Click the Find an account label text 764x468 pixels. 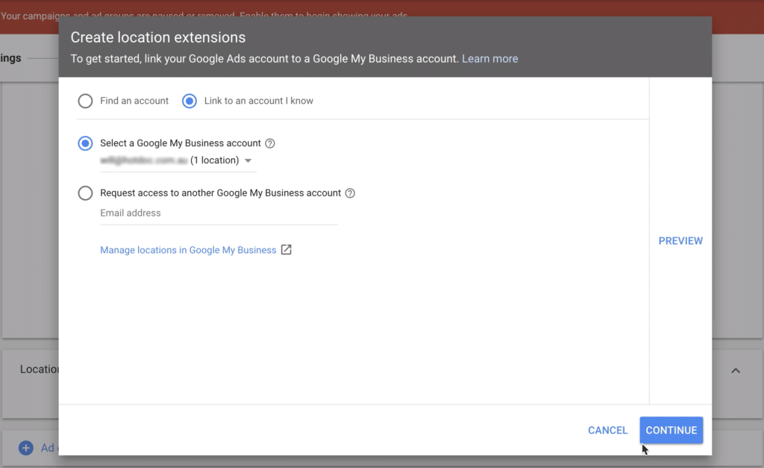134,101
